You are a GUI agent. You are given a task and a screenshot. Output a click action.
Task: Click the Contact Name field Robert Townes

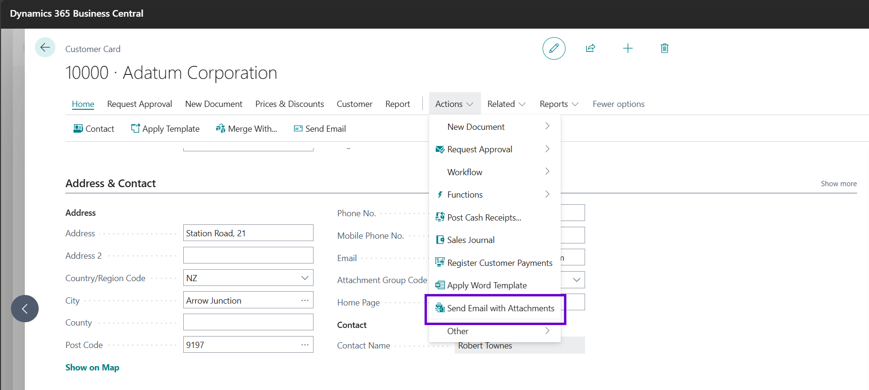[x=520, y=345]
